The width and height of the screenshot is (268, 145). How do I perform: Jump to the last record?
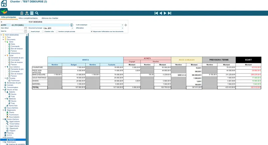click(x=170, y=13)
